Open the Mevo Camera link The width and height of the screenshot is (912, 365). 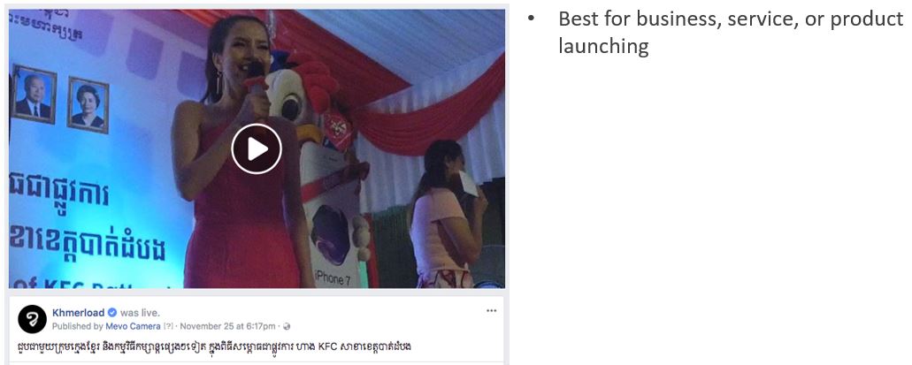click(133, 326)
